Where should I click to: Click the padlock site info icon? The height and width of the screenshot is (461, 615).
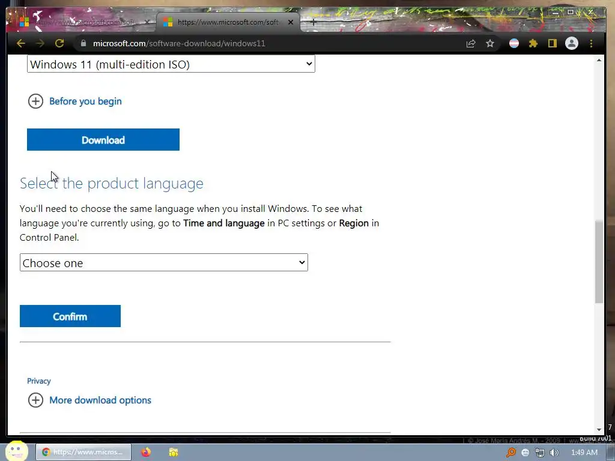coord(83,43)
